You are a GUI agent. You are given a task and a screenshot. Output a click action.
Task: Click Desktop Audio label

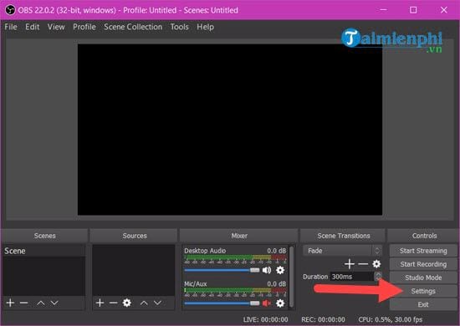tap(205, 251)
